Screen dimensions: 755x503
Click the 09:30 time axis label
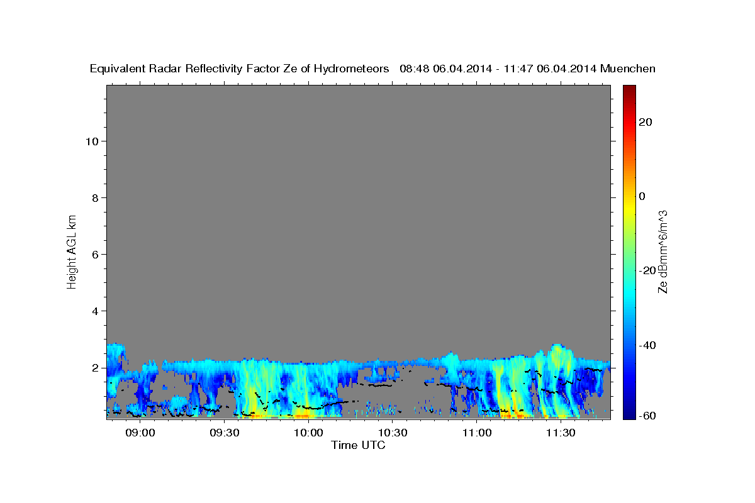[x=224, y=433]
